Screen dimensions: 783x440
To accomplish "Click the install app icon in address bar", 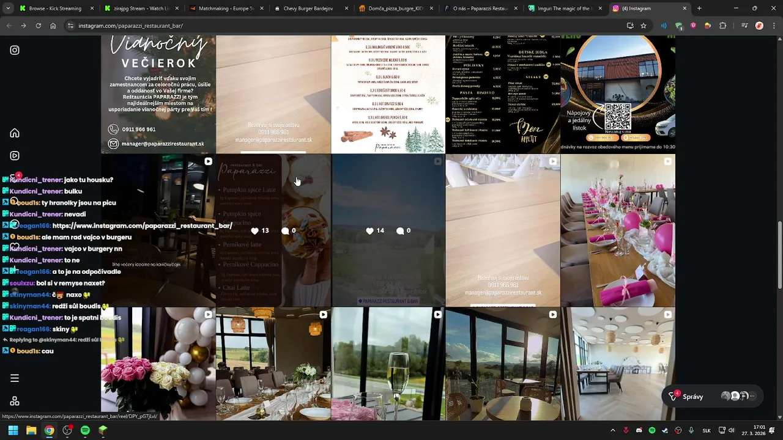I will (x=630, y=26).
